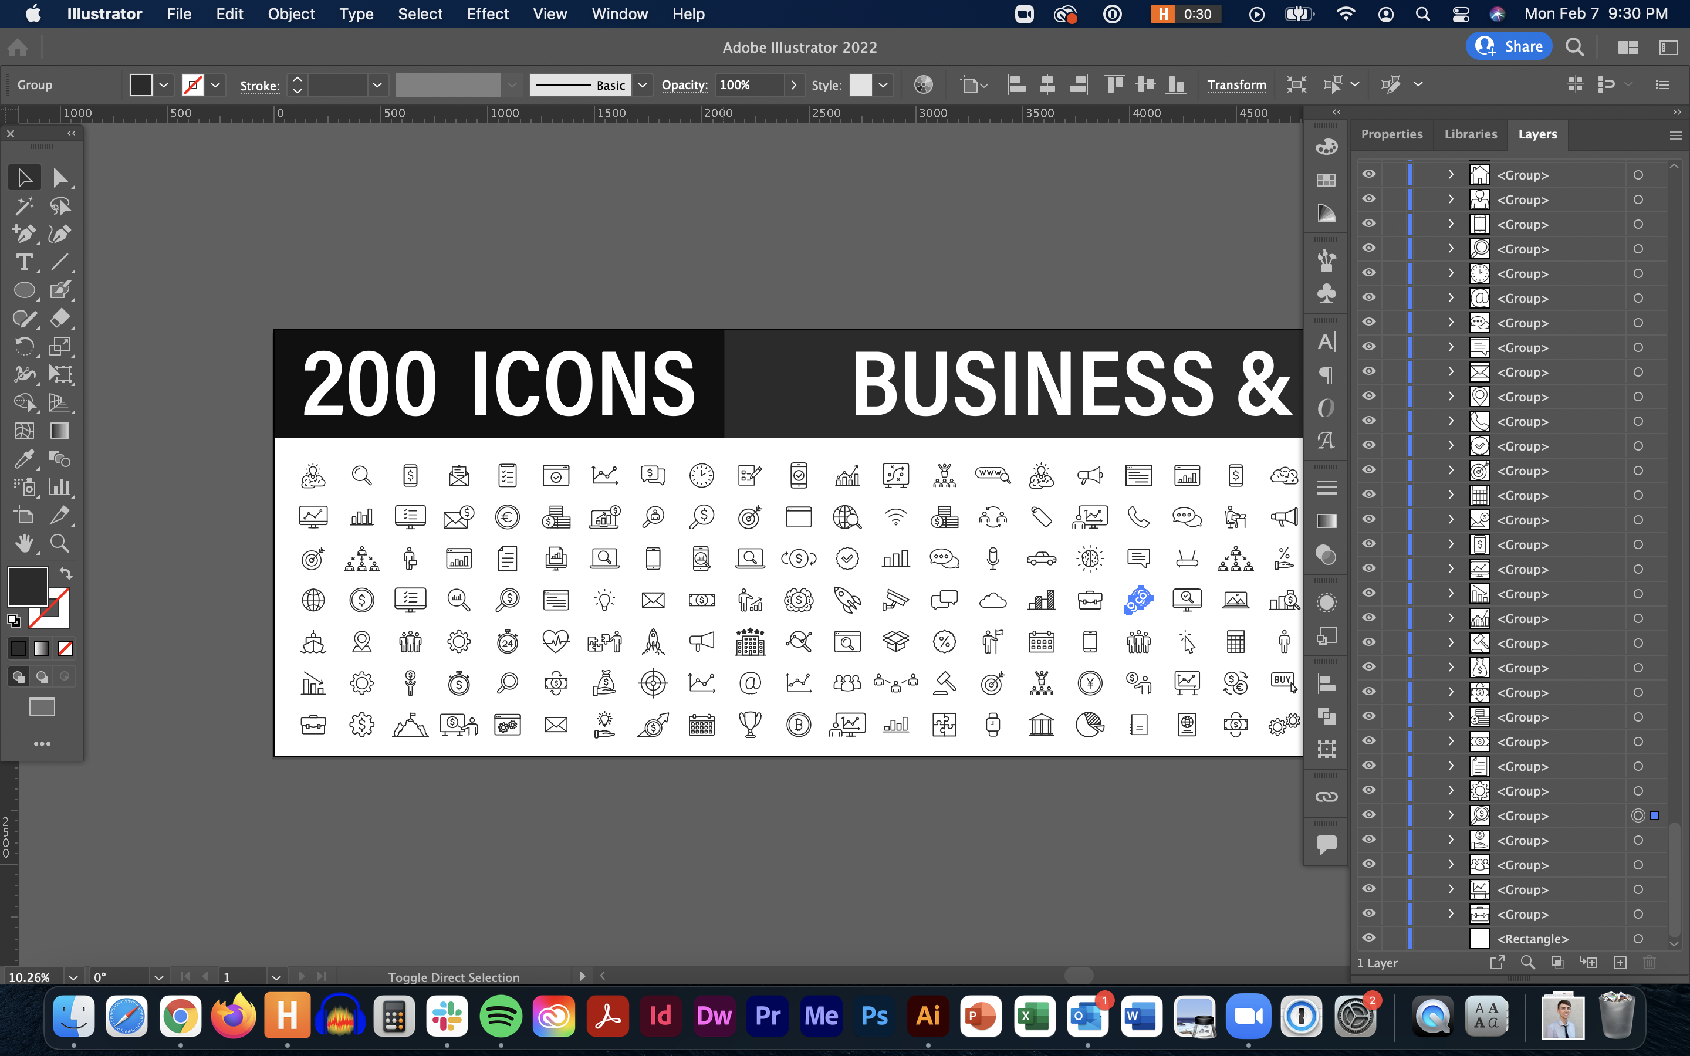Switch to the Properties tab
The height and width of the screenshot is (1056, 1690).
pyautogui.click(x=1391, y=134)
